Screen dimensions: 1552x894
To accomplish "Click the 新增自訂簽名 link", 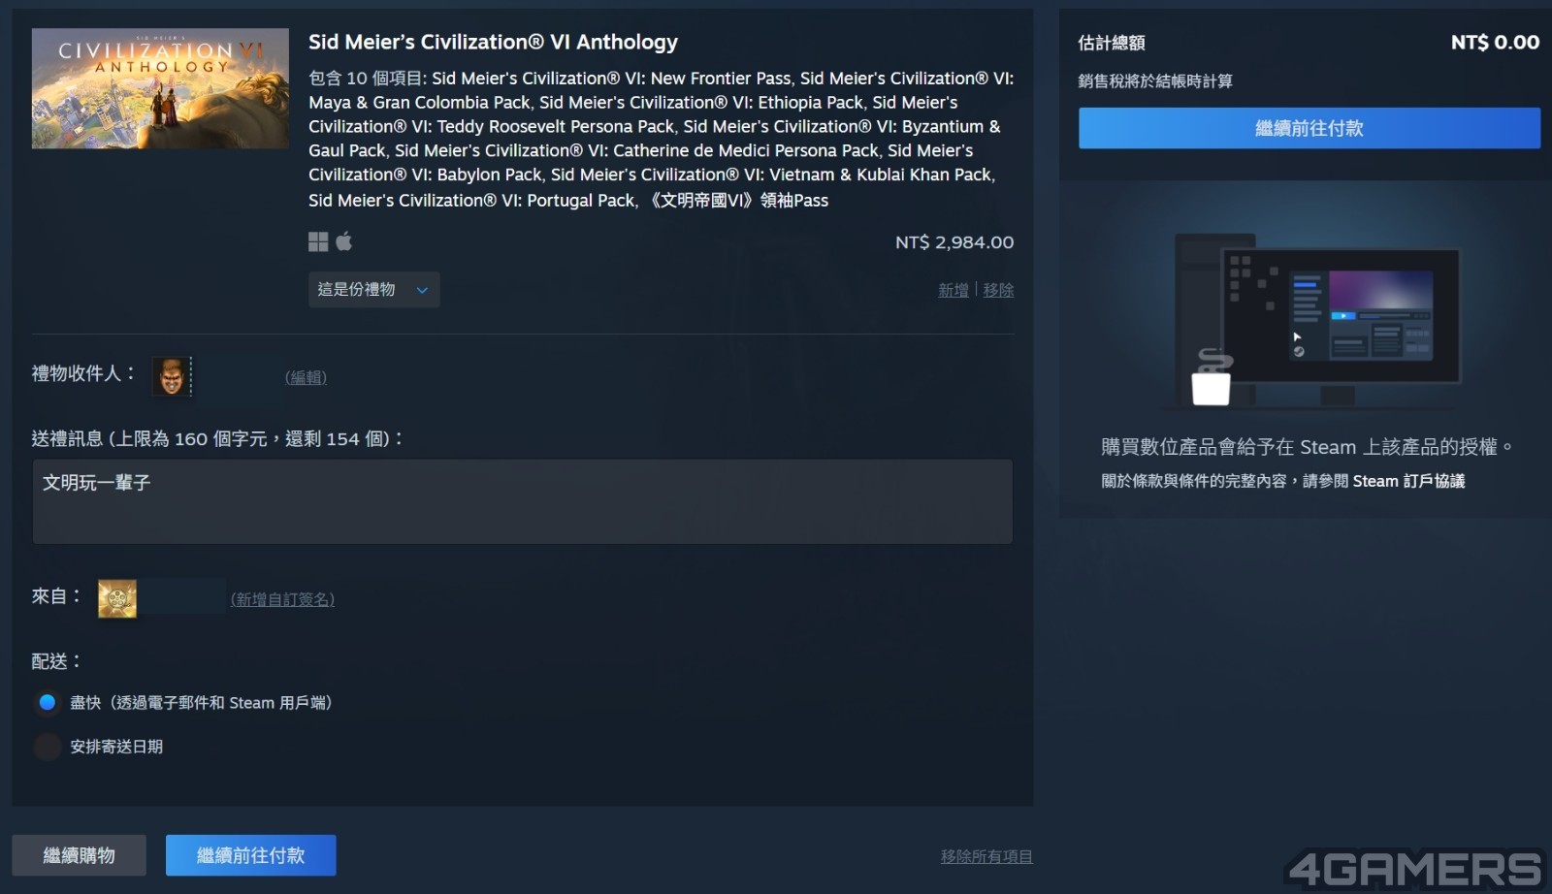I will pos(282,599).
